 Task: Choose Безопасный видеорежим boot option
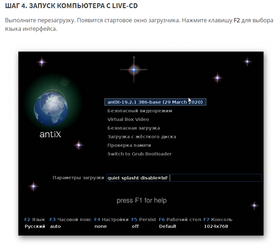point(140,111)
